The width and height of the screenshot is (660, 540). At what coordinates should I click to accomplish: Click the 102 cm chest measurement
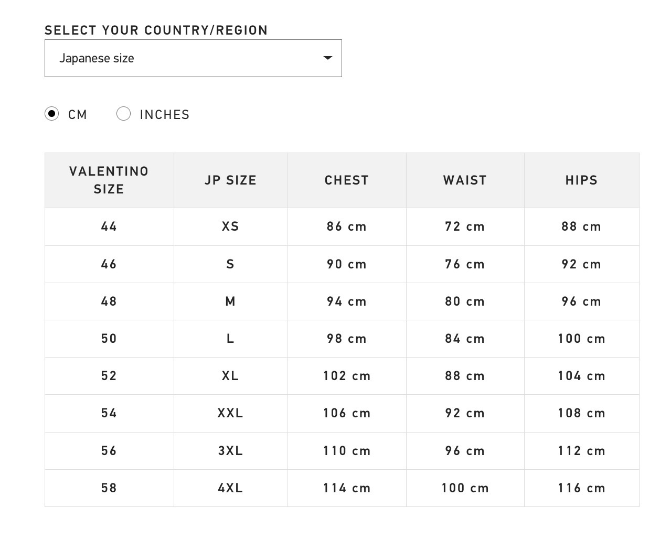(x=347, y=376)
